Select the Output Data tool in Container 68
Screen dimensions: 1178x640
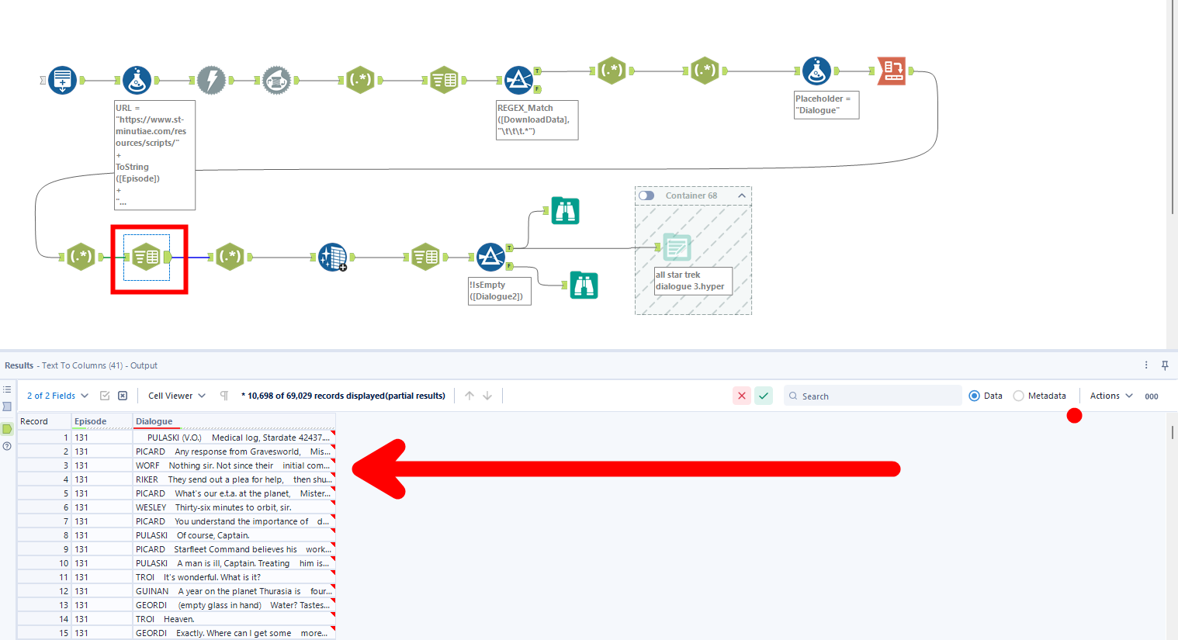(677, 247)
